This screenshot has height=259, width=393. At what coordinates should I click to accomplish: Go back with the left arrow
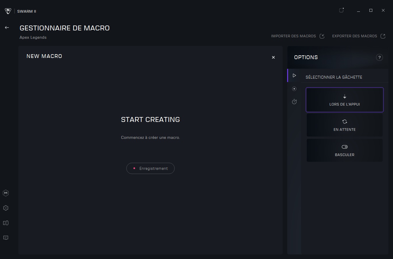tap(7, 28)
